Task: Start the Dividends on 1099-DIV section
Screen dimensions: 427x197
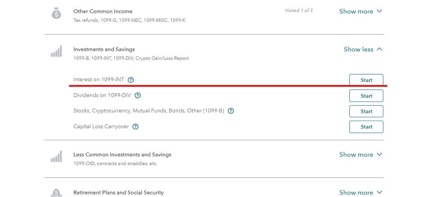Action: [x=366, y=96]
